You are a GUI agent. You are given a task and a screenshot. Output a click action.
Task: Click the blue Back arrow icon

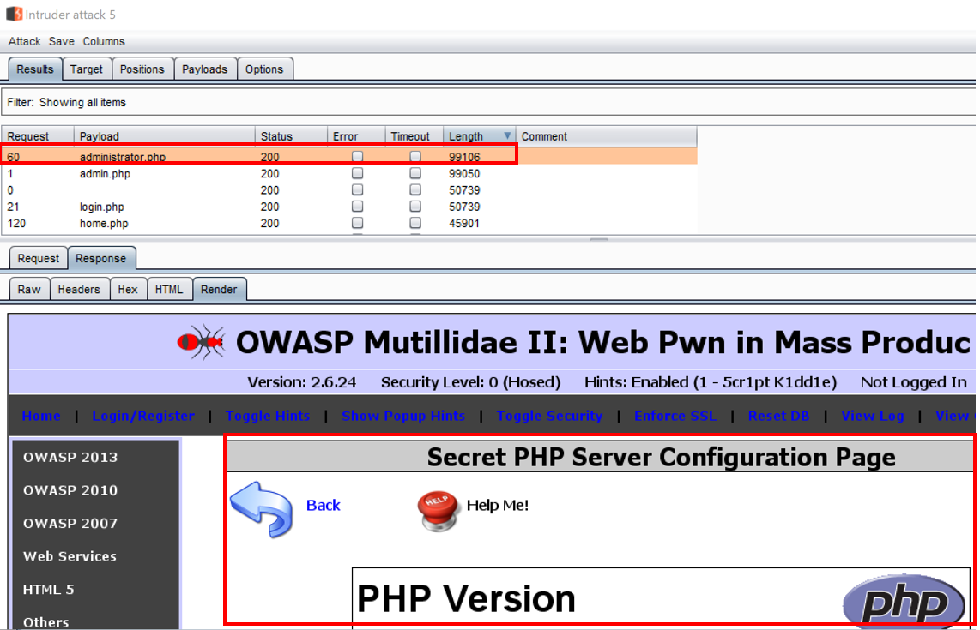(x=261, y=509)
